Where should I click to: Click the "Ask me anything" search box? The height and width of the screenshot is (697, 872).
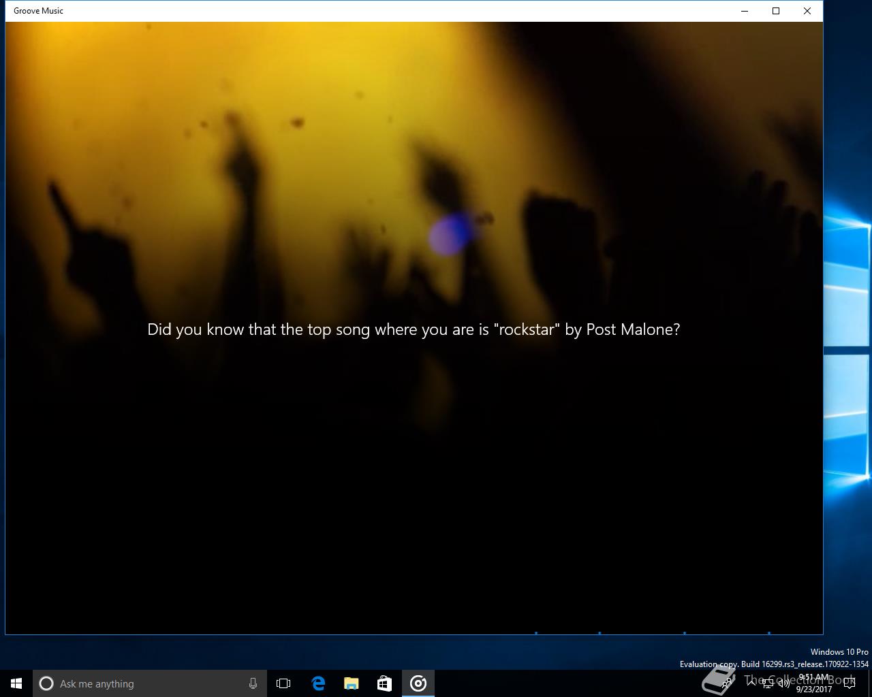(x=149, y=683)
